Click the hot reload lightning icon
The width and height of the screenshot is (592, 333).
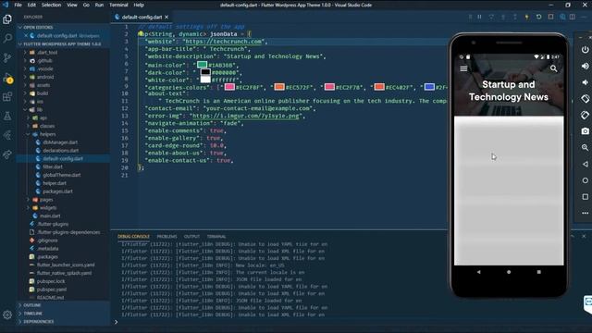pyautogui.click(x=526, y=17)
